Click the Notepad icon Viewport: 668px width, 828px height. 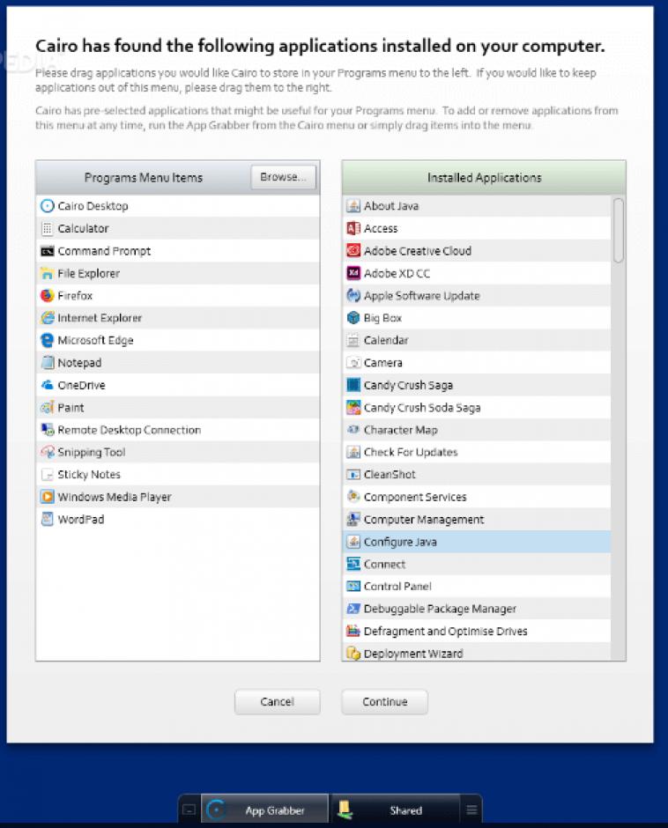(47, 362)
